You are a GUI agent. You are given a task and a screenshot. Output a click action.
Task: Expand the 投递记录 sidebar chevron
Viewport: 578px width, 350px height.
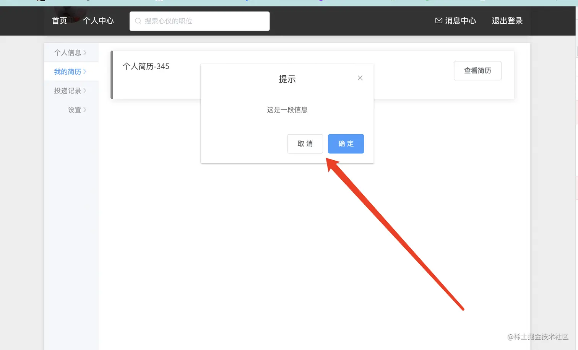coord(85,91)
